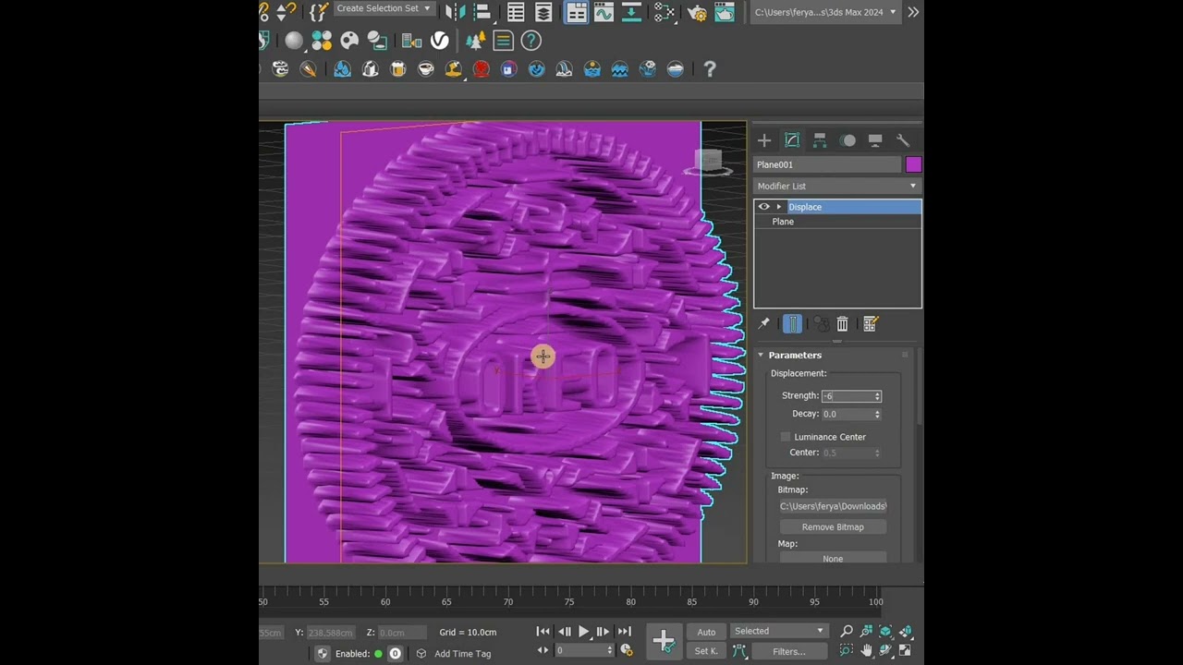Step to the previous frame

(x=564, y=632)
